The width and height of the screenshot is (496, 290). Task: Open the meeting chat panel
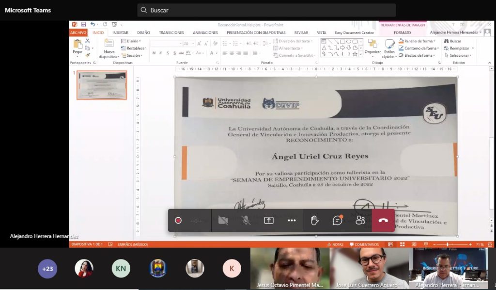[x=337, y=220]
